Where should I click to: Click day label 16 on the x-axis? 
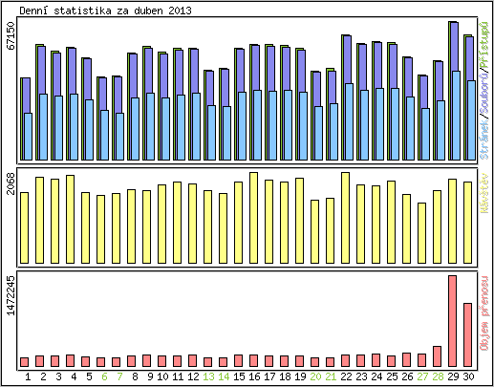tap(254, 376)
